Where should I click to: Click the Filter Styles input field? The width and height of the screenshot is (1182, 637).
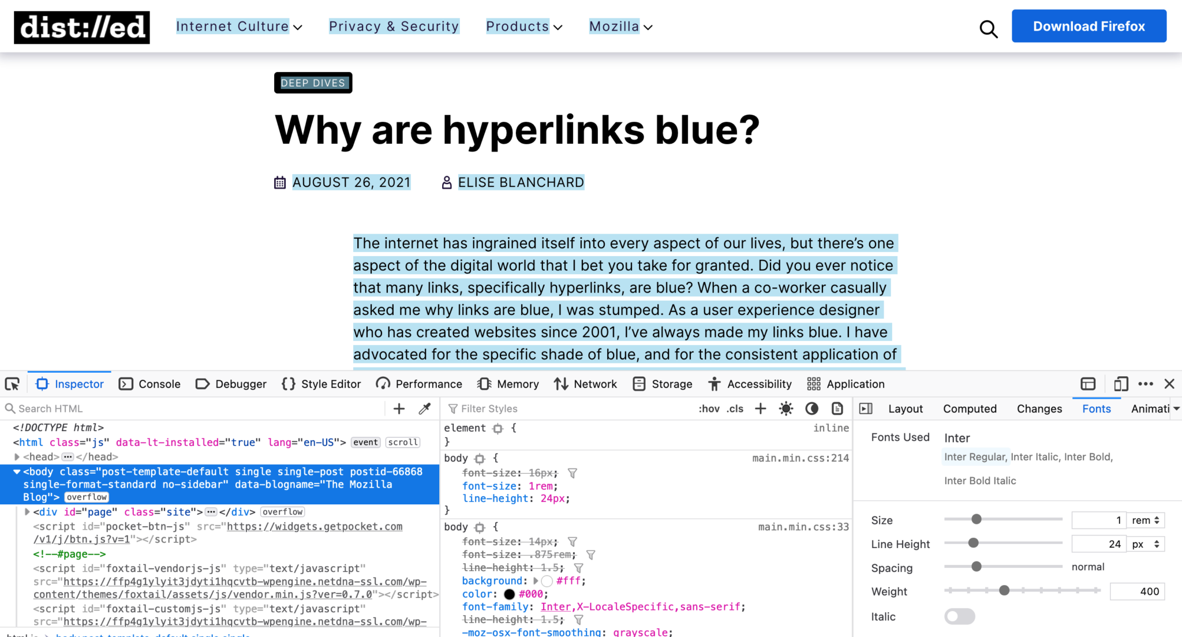(568, 409)
